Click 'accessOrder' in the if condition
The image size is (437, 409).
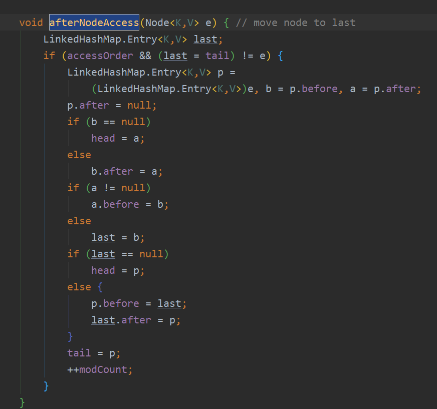pyautogui.click(x=100, y=56)
